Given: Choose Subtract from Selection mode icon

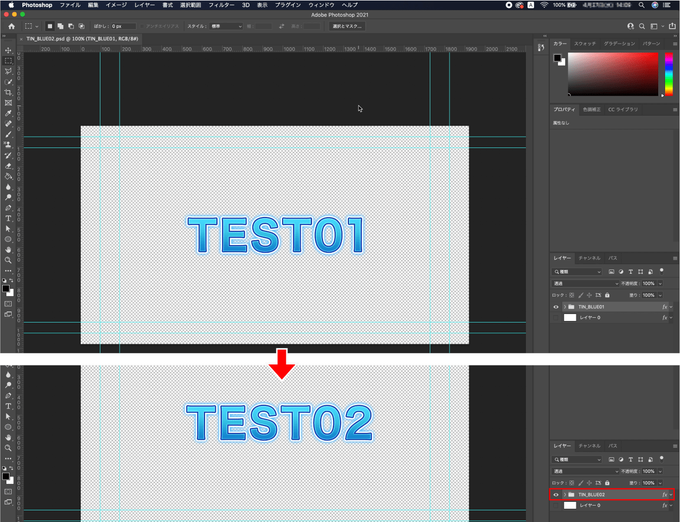Looking at the screenshot, I should [x=71, y=26].
